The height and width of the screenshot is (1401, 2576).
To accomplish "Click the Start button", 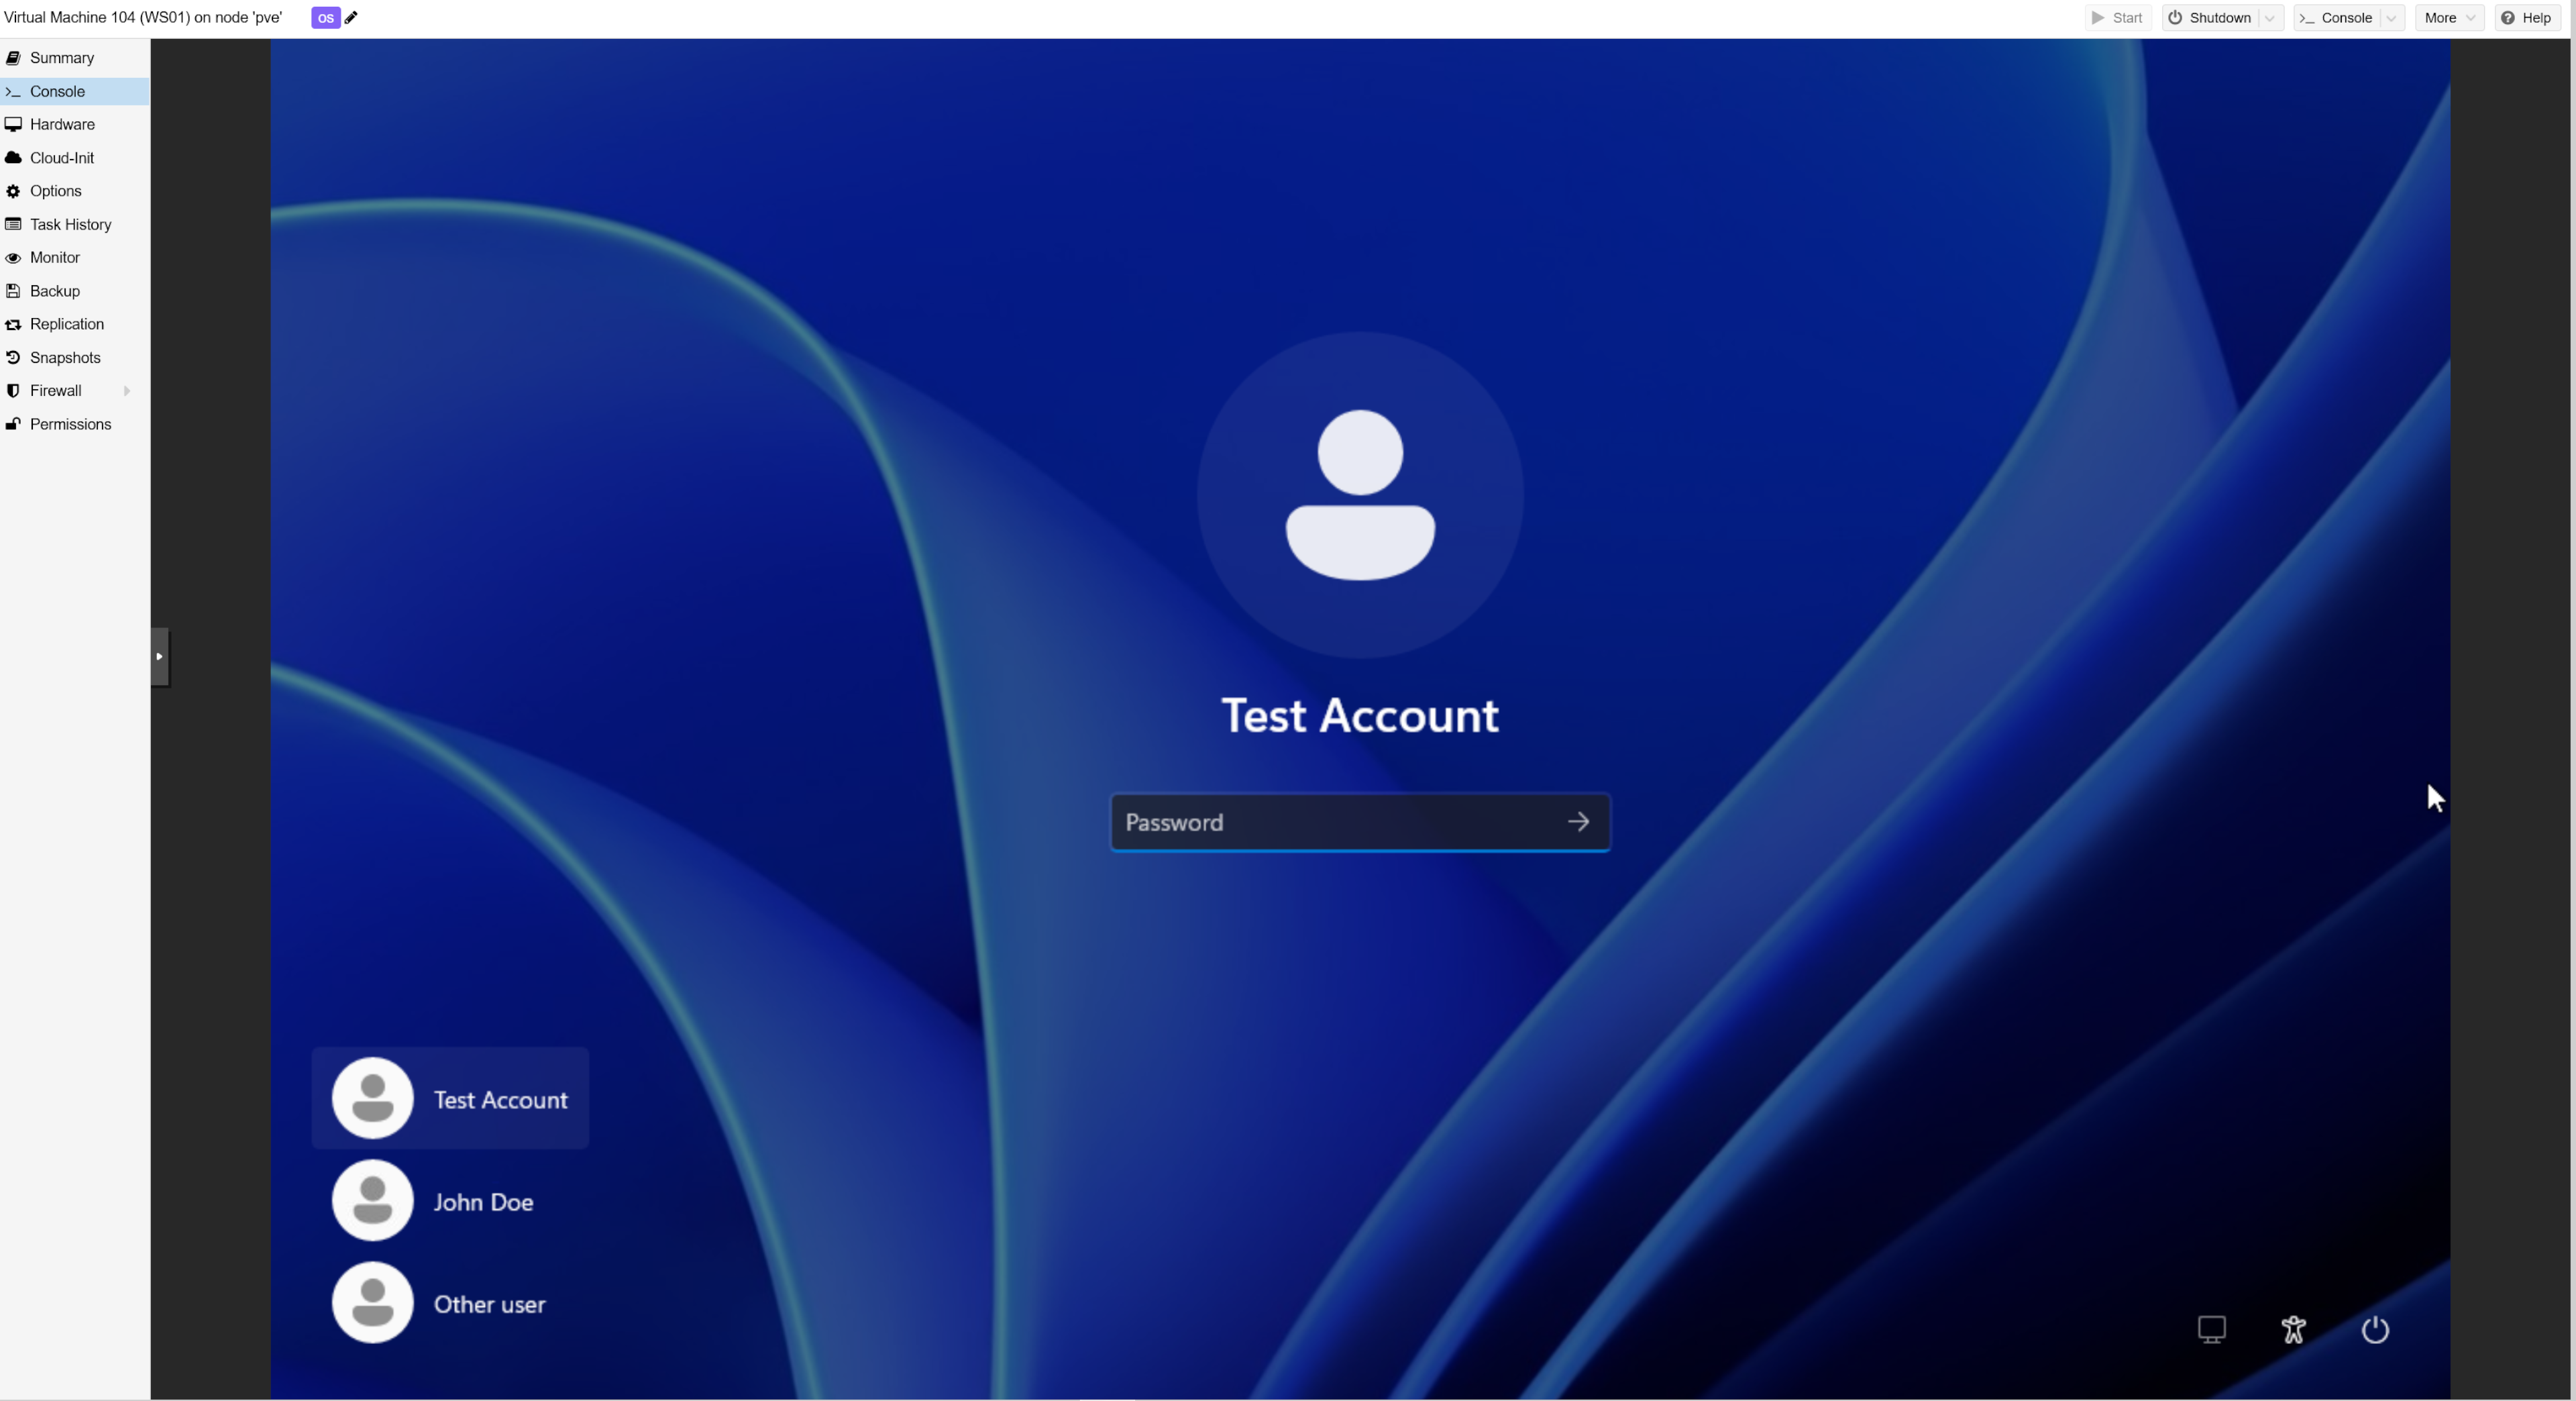I will pos(2118,18).
